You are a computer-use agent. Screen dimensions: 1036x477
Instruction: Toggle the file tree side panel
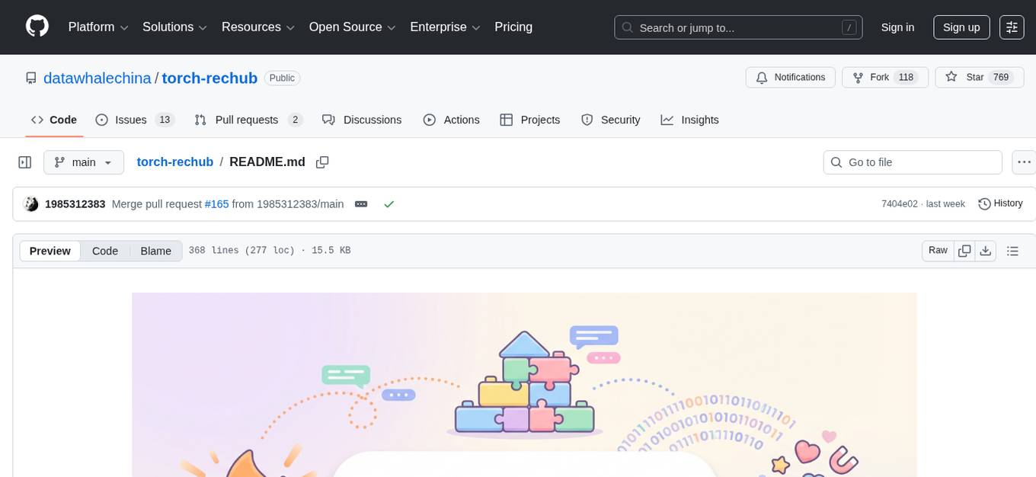(x=24, y=162)
